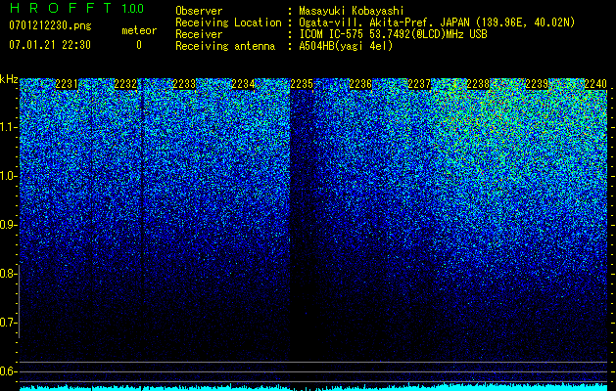Click the Receiving Location label
616x391 pixels.
coord(228,22)
